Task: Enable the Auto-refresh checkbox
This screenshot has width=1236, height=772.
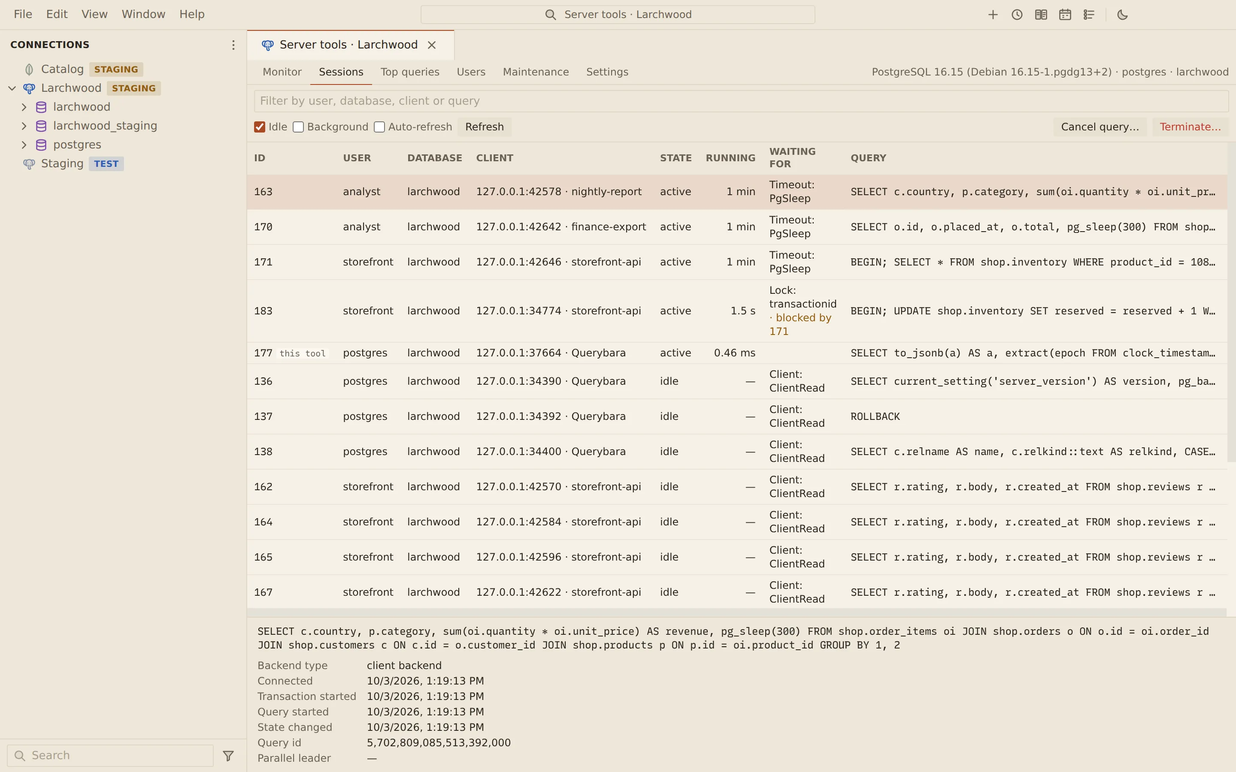Action: point(379,127)
